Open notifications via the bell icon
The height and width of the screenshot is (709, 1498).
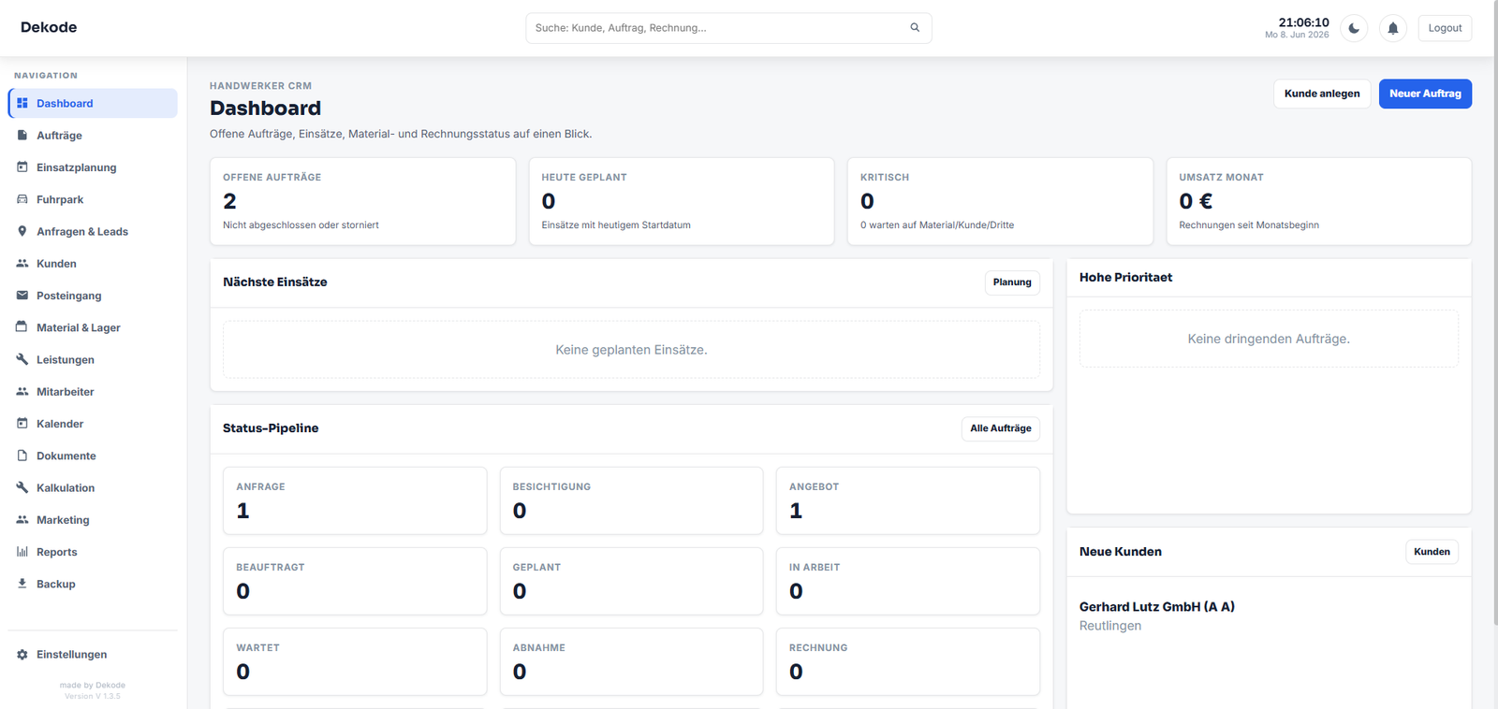click(1393, 28)
